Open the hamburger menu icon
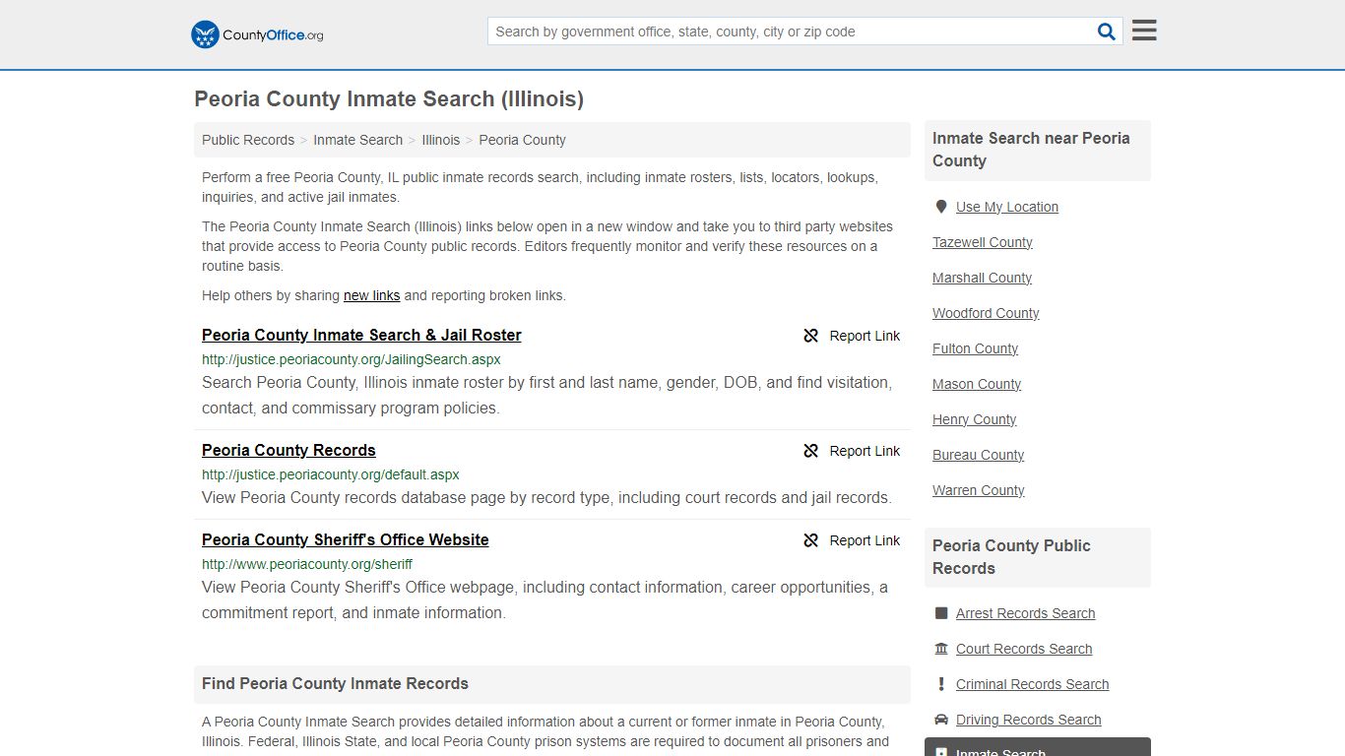1345x756 pixels. pyautogui.click(x=1144, y=31)
